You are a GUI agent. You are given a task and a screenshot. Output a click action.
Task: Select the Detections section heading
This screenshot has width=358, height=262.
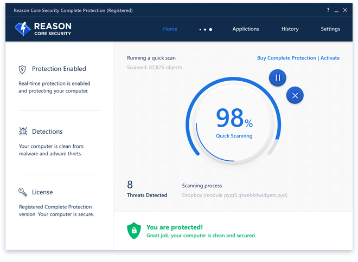47,132
